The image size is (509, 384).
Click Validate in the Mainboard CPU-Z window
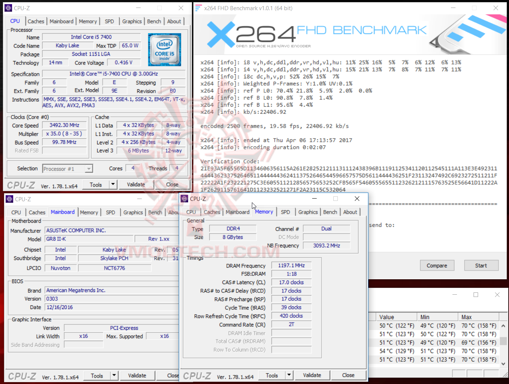pyautogui.click(x=137, y=375)
